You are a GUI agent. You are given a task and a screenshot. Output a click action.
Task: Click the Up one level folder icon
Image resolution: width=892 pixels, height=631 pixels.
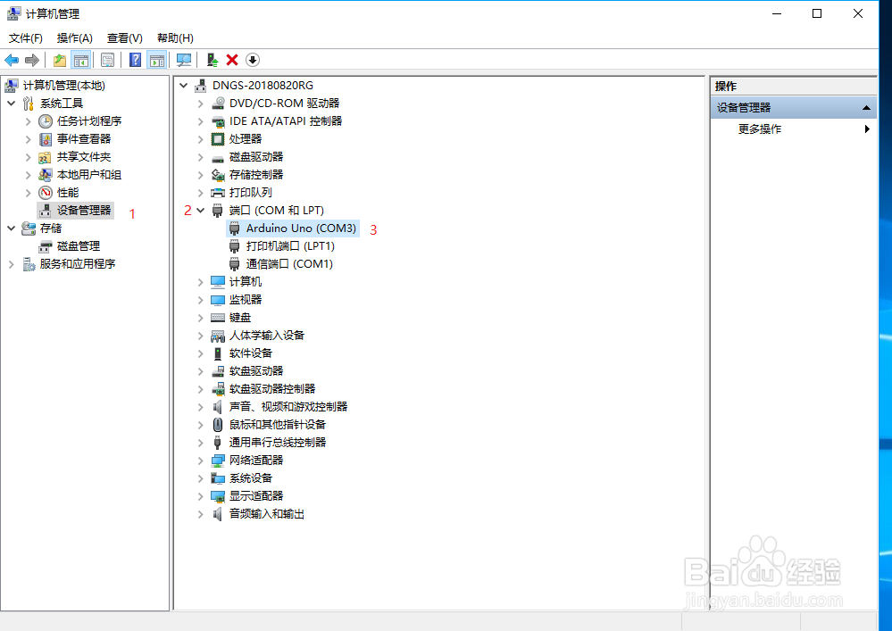point(59,60)
